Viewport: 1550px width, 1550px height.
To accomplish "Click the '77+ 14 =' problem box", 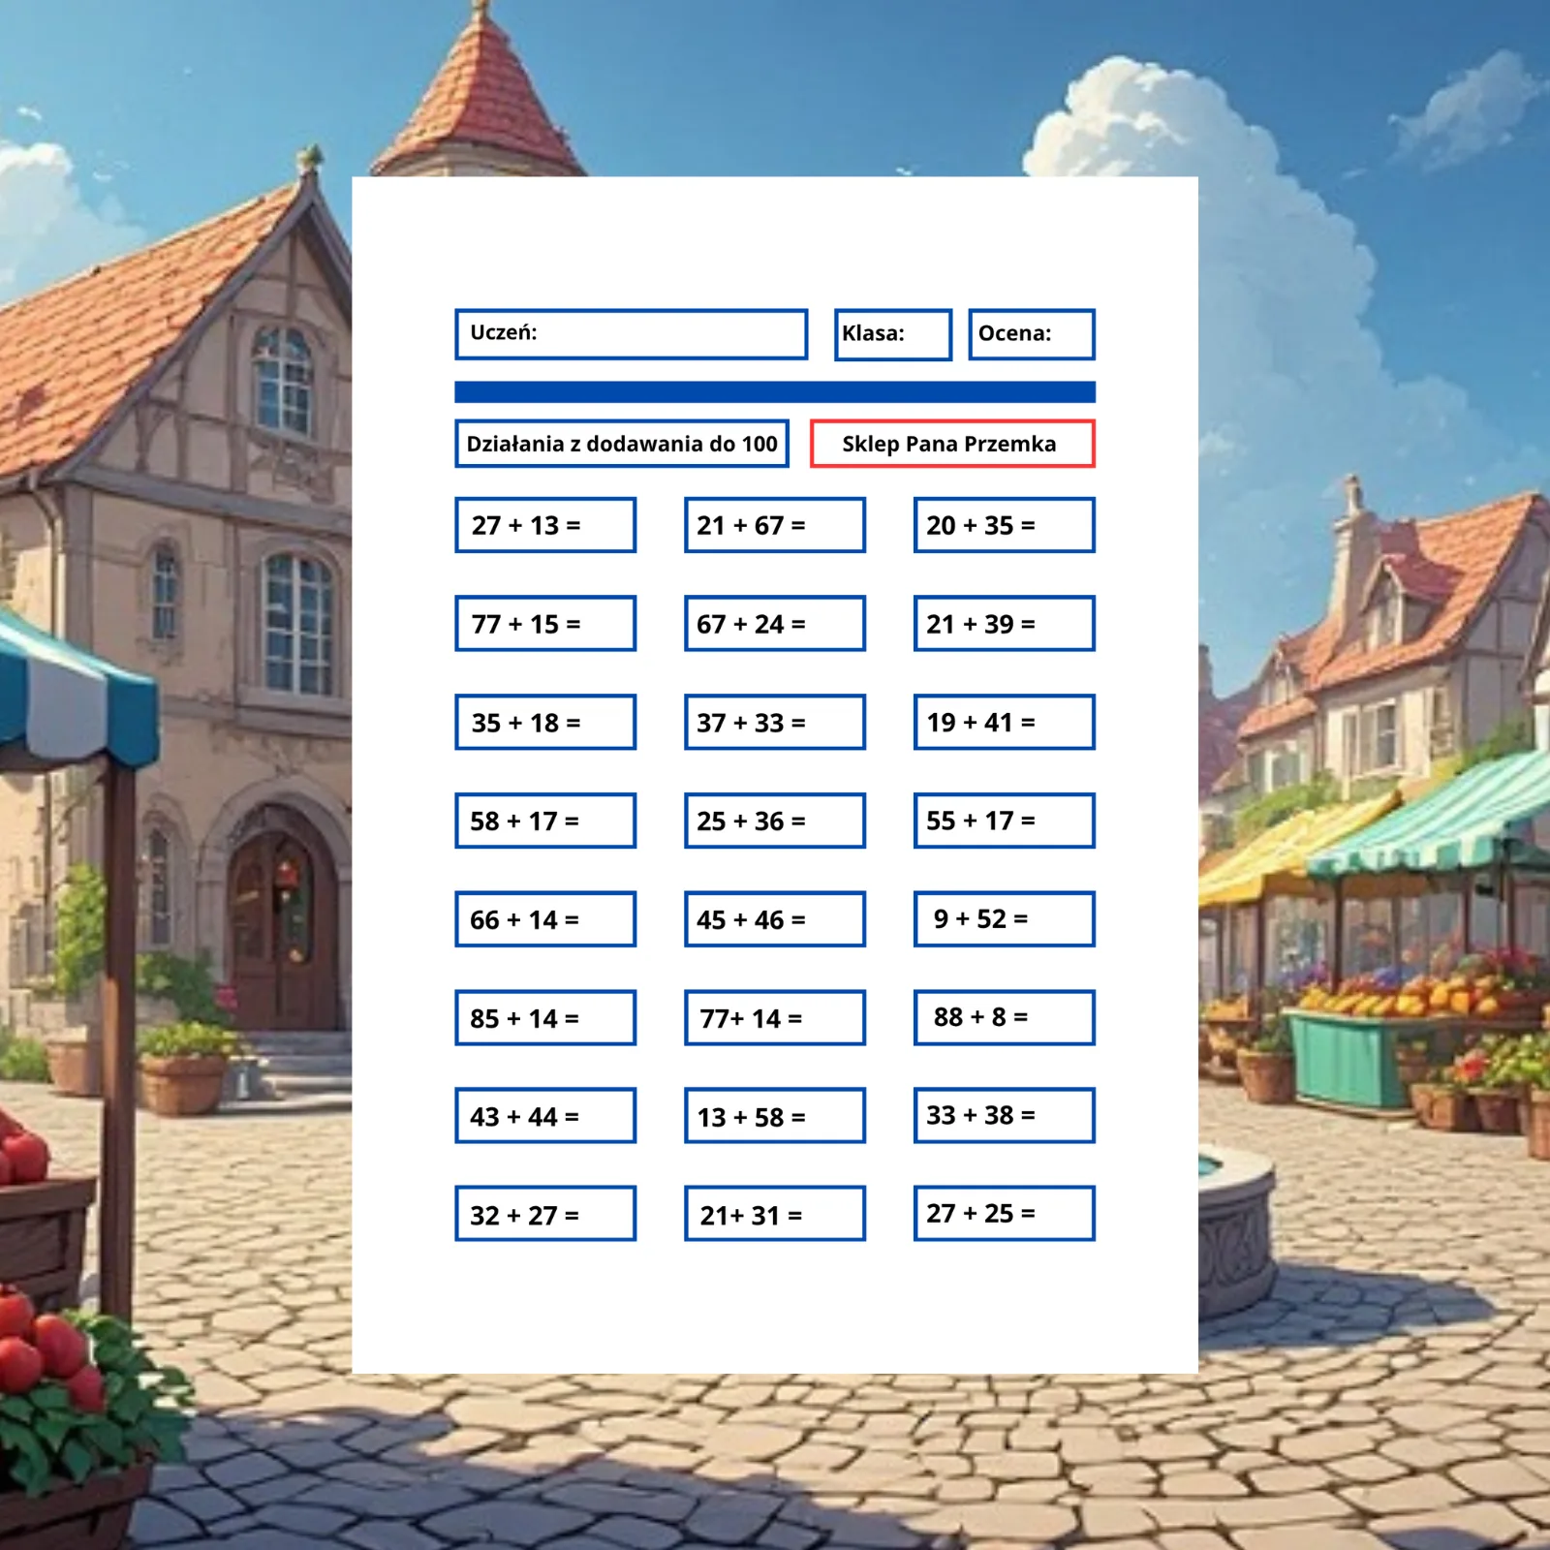I will 775,1017.
